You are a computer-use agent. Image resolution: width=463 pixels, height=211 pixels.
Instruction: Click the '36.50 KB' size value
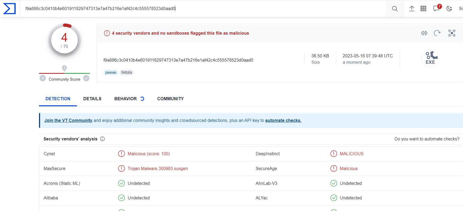click(320, 56)
